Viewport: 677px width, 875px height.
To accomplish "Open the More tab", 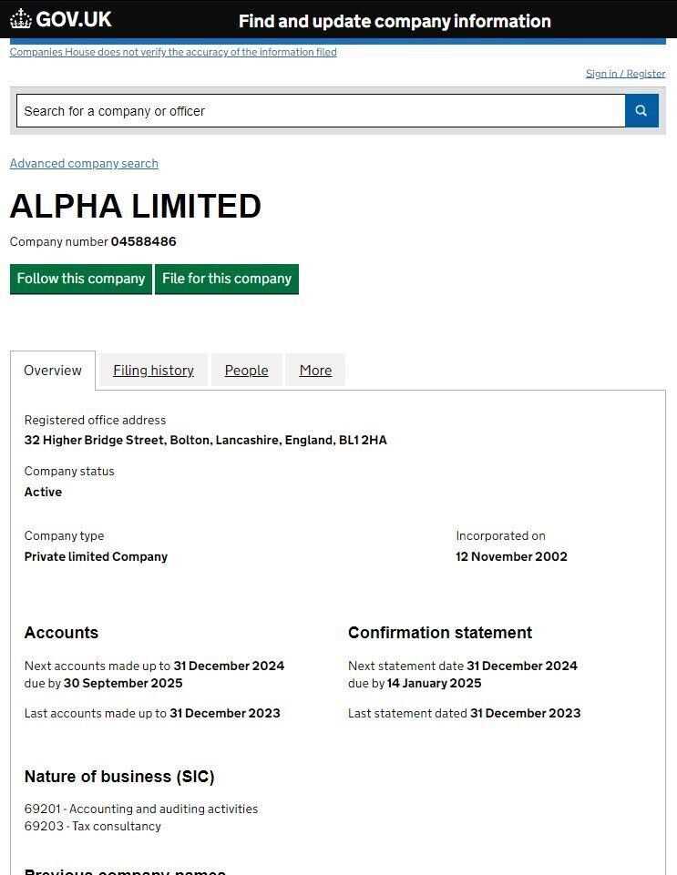I will [315, 371].
